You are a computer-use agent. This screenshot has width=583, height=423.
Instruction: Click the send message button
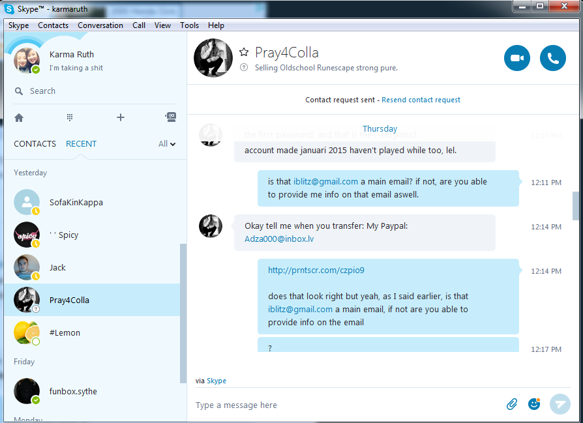(x=560, y=404)
